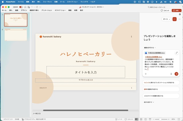The width and height of the screenshot is (183, 121).
Task: Expand 表示を増やす to show more suggestions
Action: coord(149,102)
